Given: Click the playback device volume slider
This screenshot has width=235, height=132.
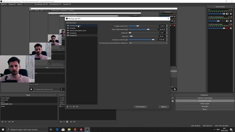Looking at the screenshot, I should pos(217,21).
